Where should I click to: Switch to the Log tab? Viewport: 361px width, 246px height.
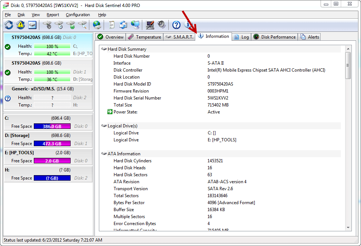tap(241, 37)
